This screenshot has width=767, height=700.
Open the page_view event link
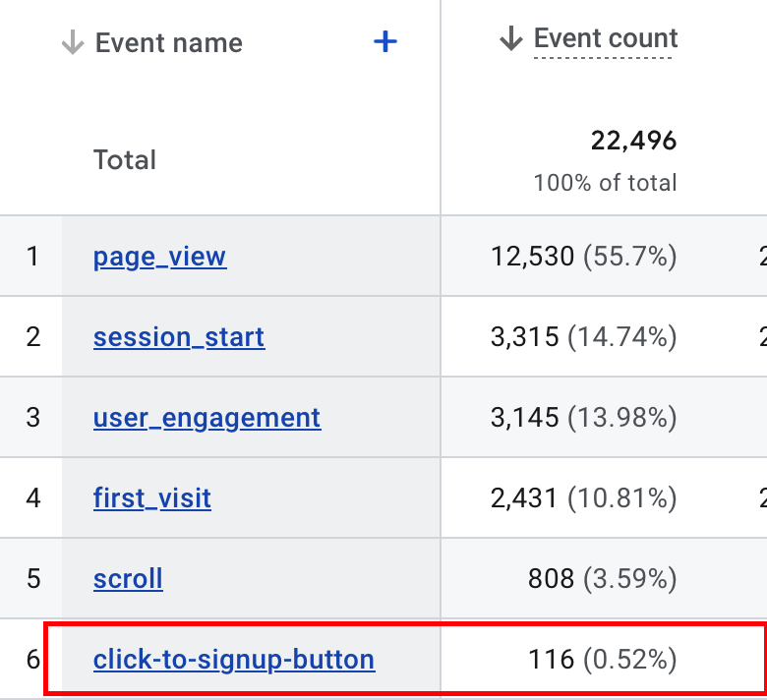pos(159,257)
